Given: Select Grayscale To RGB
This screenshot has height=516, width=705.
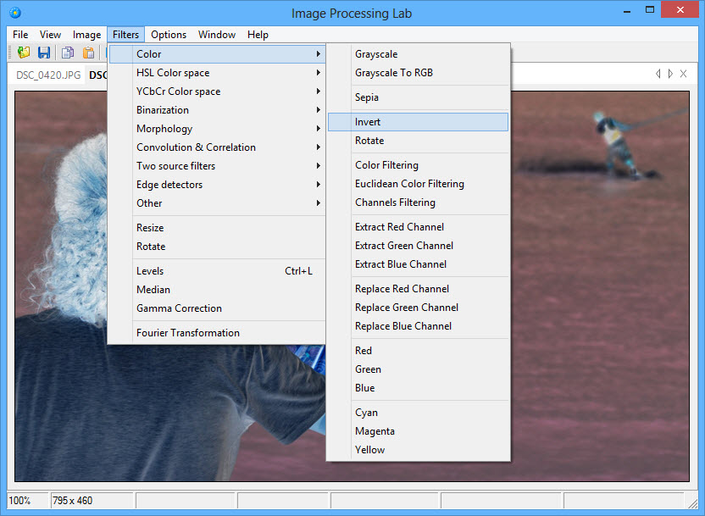Looking at the screenshot, I should click(418, 73).
